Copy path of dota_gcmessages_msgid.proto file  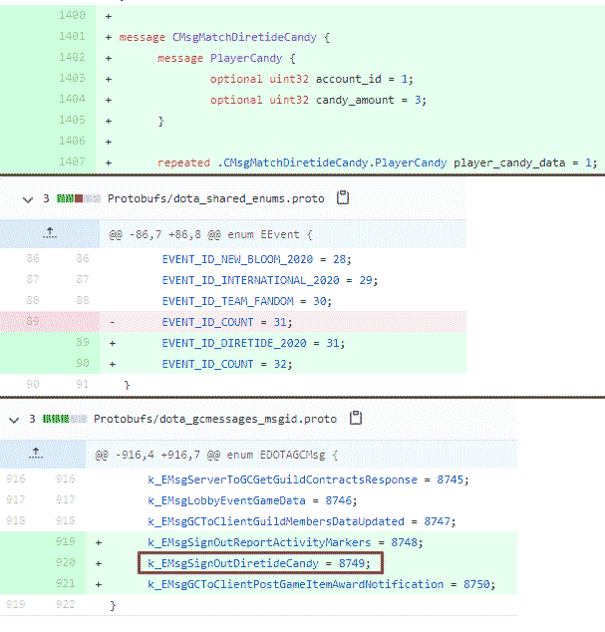[356, 418]
